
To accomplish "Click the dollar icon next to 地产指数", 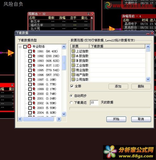I will pyautogui.click(x=73, y=75).
